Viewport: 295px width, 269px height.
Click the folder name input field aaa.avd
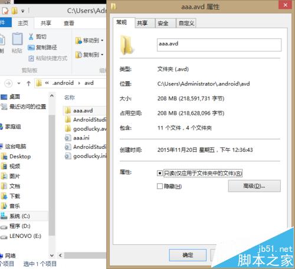tap(219, 45)
